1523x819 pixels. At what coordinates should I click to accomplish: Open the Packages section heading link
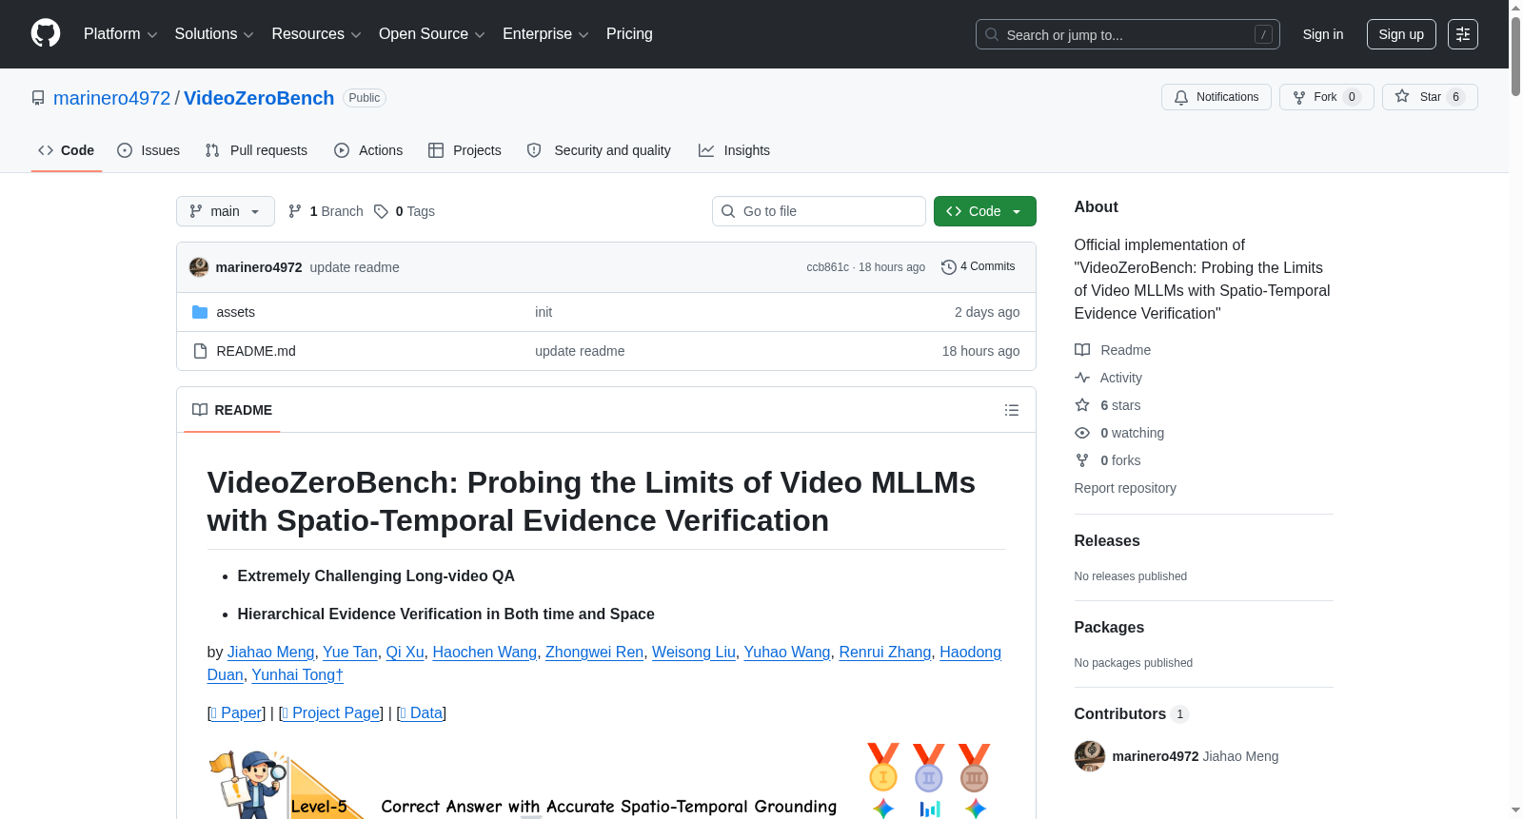coord(1109,628)
